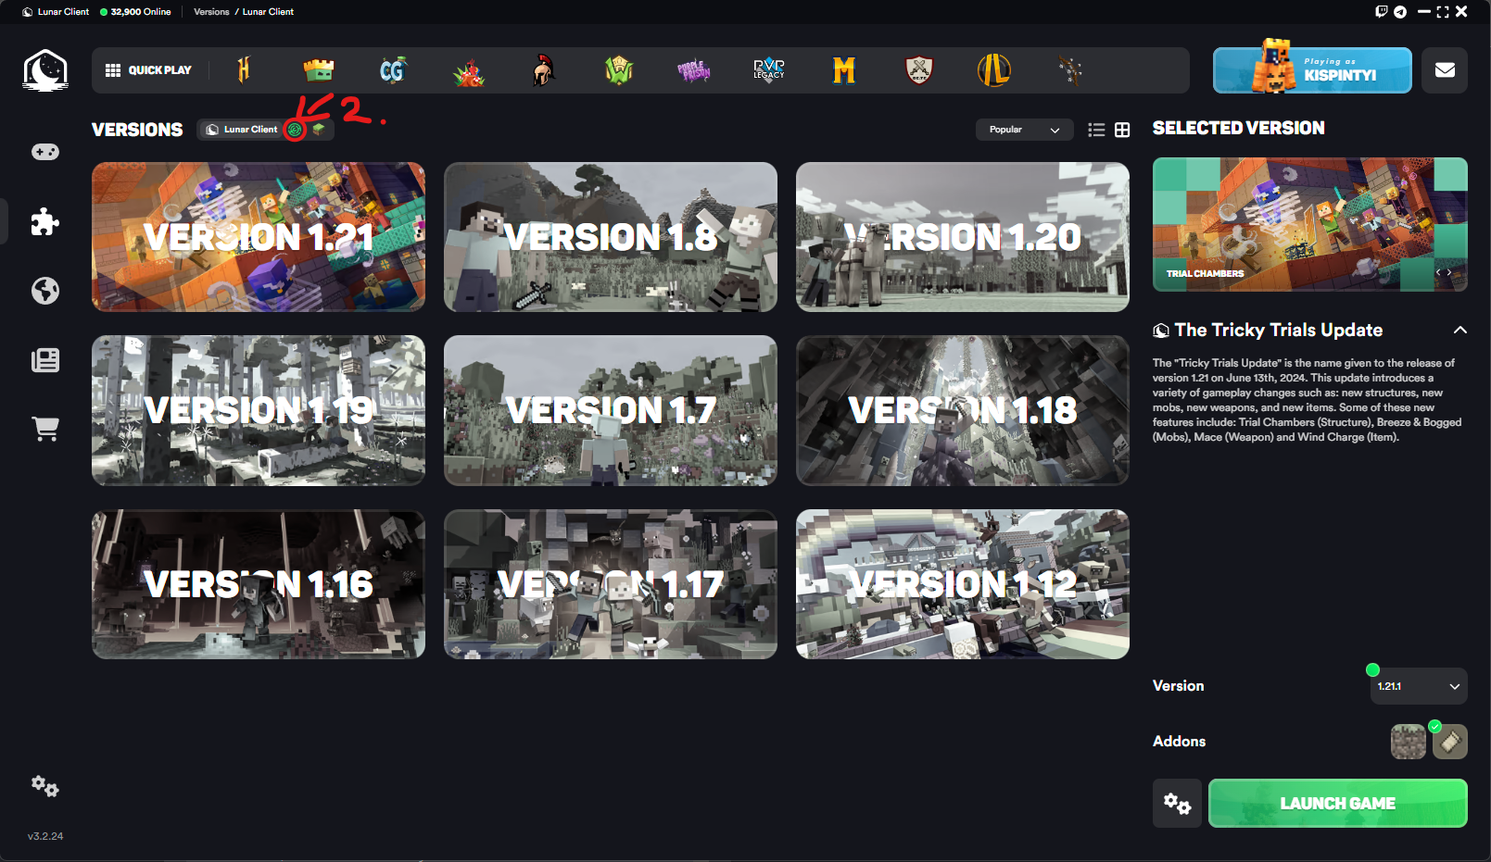
Task: Open the Popular sort dropdown
Action: click(1024, 130)
